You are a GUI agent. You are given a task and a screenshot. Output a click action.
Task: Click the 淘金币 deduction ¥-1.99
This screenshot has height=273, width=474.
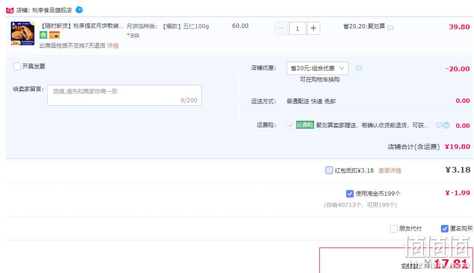point(457,193)
